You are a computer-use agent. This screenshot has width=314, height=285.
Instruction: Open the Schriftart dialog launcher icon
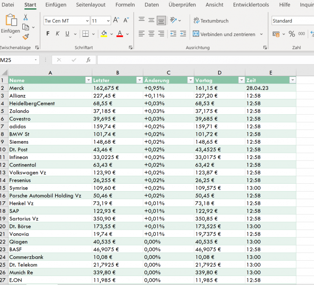click(130, 47)
